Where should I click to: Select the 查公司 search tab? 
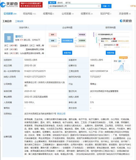point(52,3)
